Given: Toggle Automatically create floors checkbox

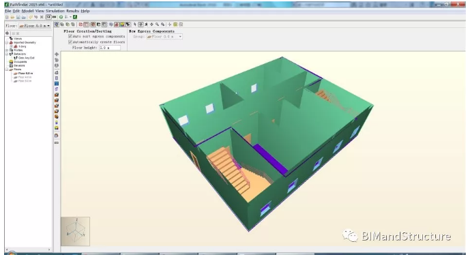Looking at the screenshot, I should (x=70, y=42).
